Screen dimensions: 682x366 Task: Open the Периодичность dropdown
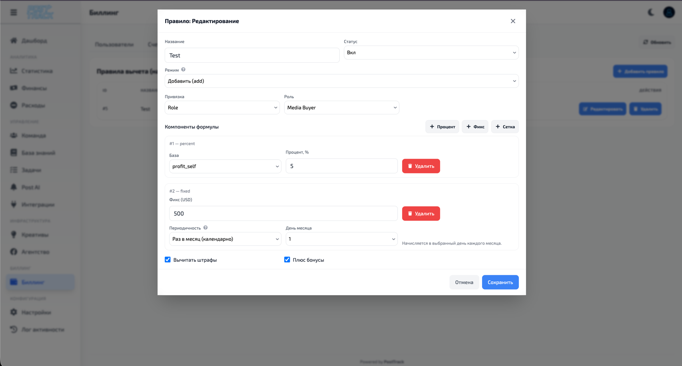point(225,239)
